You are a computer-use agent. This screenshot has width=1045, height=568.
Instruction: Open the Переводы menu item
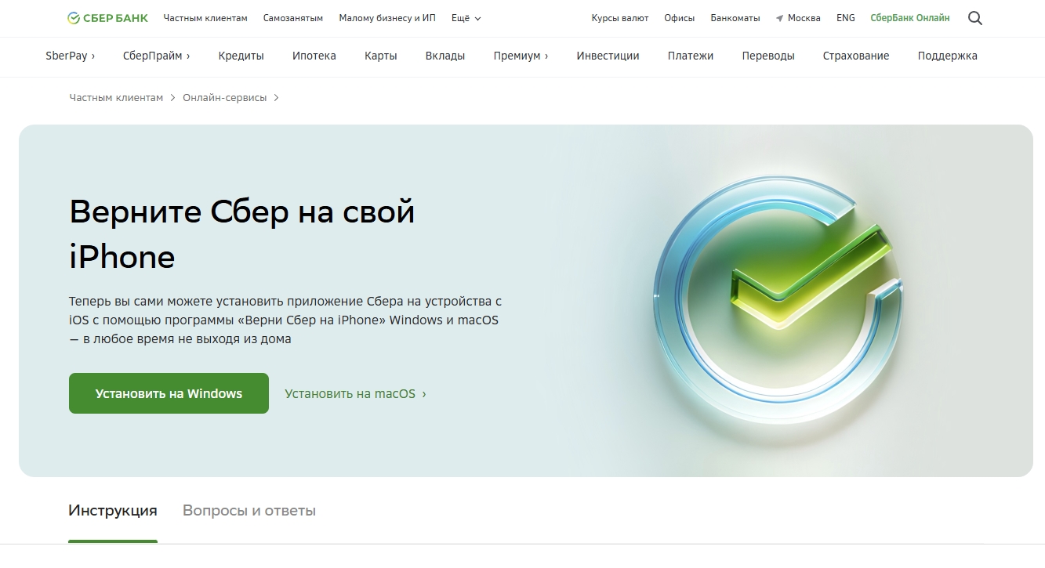pyautogui.click(x=768, y=56)
